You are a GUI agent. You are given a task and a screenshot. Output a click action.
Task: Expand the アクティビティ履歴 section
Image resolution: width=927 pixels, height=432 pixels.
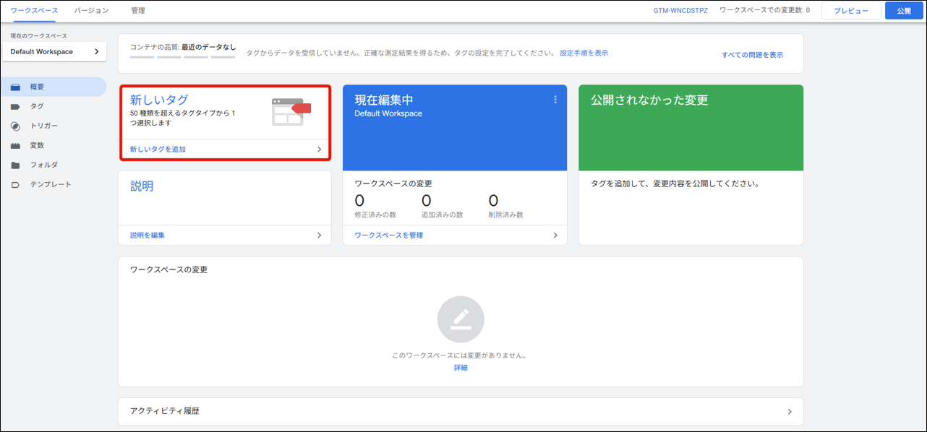coord(789,412)
